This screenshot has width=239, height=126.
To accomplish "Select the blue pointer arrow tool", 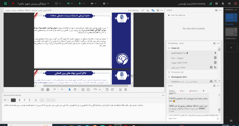I will point(70,90).
